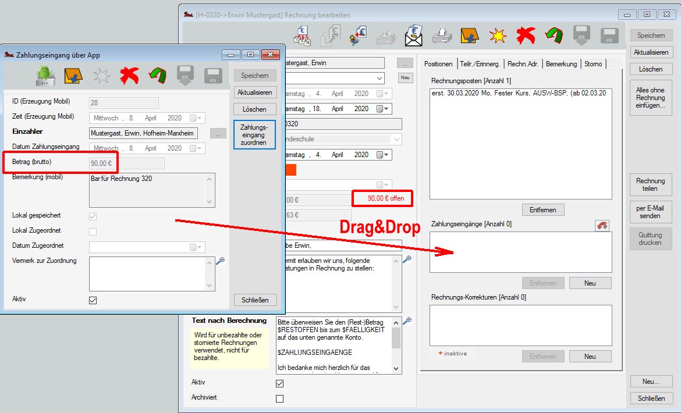The image size is (681, 413).
Task: Toggle the Archiviert checkbox
Action: click(280, 398)
